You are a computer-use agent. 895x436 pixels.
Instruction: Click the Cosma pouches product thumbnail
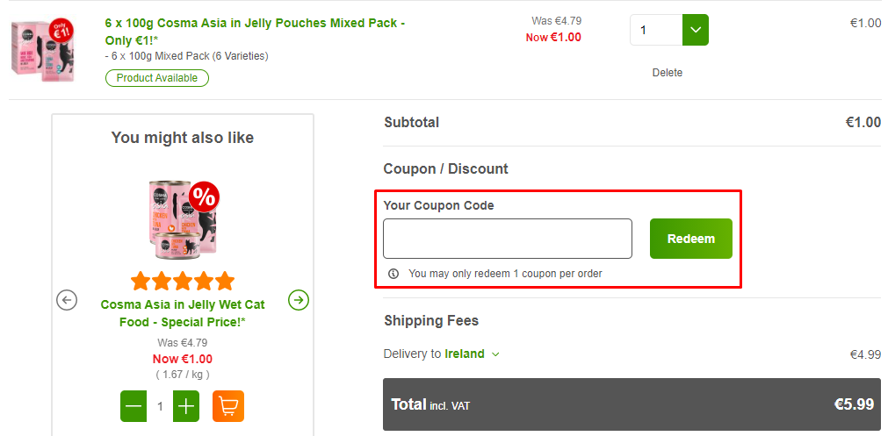(x=43, y=50)
